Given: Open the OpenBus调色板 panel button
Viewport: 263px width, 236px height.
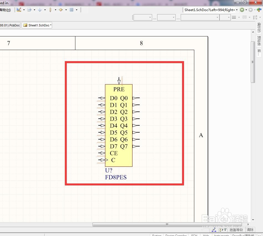Looking at the screenshot, I should pos(243,235).
